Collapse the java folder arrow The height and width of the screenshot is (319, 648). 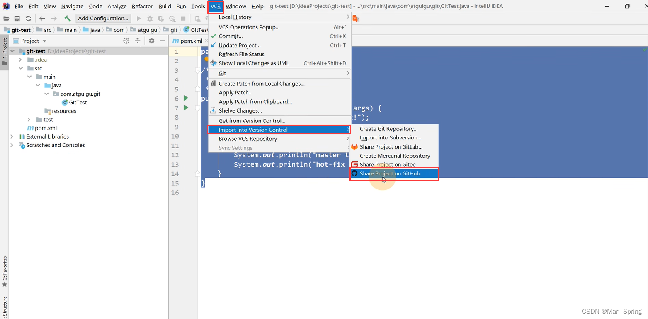pos(38,85)
